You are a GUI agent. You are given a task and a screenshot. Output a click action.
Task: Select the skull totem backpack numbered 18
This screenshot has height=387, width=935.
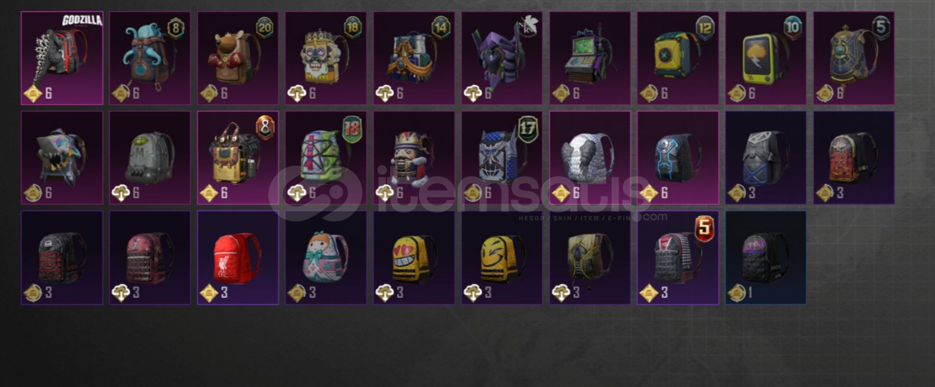pyautogui.click(x=326, y=58)
